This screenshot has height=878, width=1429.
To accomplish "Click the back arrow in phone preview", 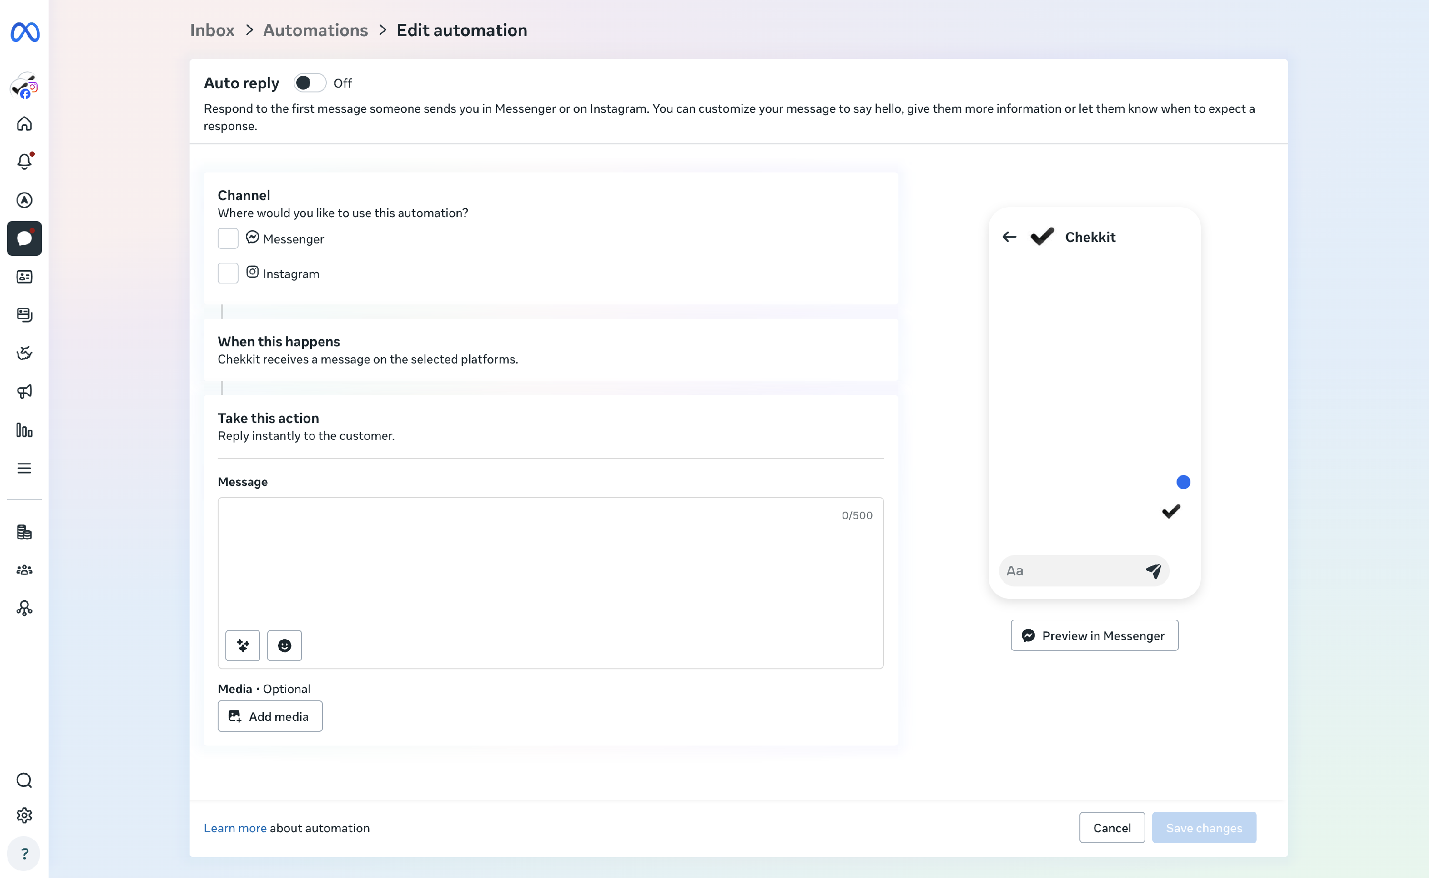I will (1009, 237).
